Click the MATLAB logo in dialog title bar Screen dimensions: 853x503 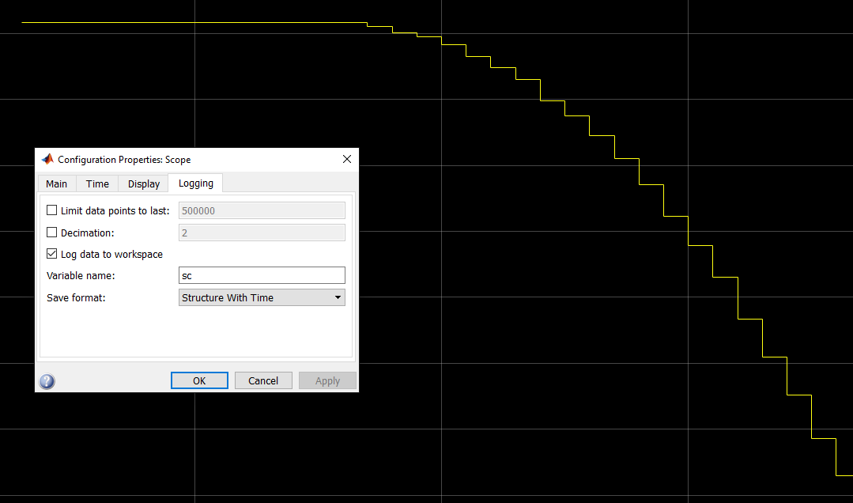(x=47, y=159)
